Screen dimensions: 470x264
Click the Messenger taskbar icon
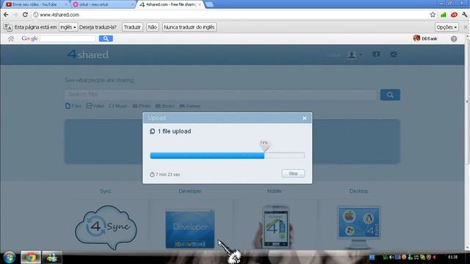point(52,257)
